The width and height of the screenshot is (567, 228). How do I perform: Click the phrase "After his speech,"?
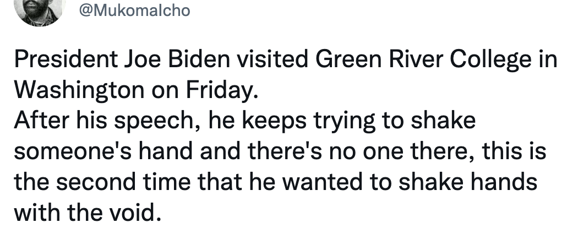pos(107,121)
